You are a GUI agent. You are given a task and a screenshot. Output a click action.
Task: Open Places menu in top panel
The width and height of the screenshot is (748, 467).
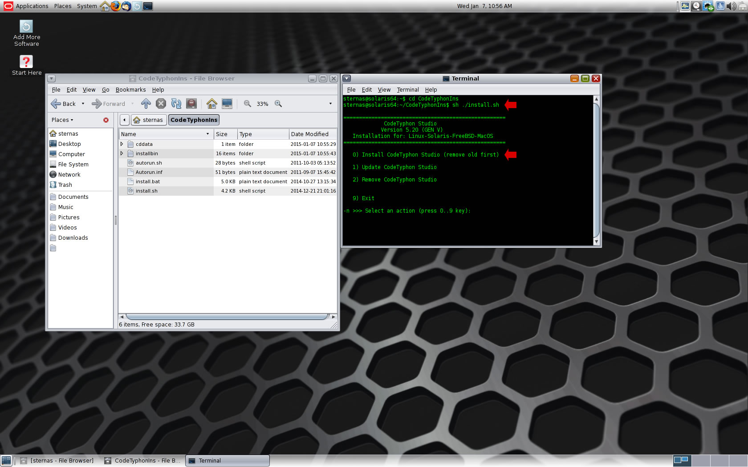pyautogui.click(x=63, y=6)
